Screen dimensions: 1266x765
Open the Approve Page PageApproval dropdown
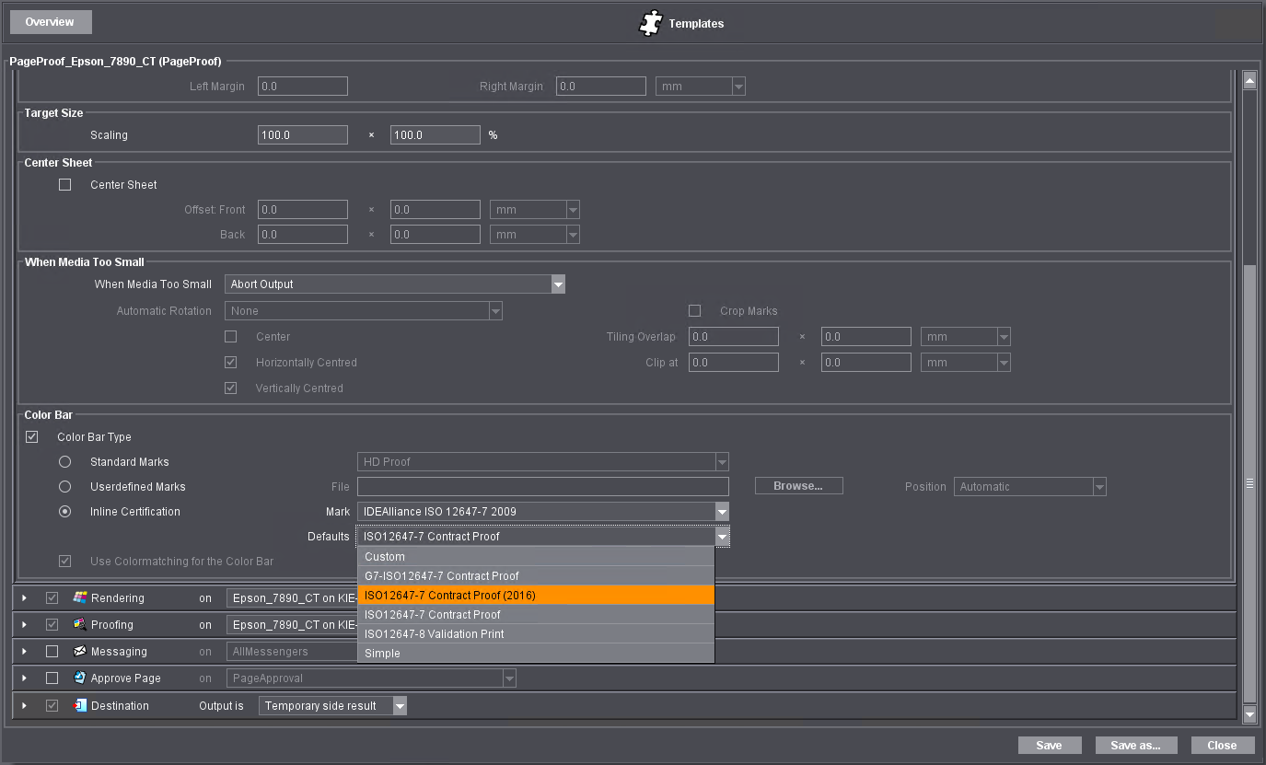pos(371,678)
